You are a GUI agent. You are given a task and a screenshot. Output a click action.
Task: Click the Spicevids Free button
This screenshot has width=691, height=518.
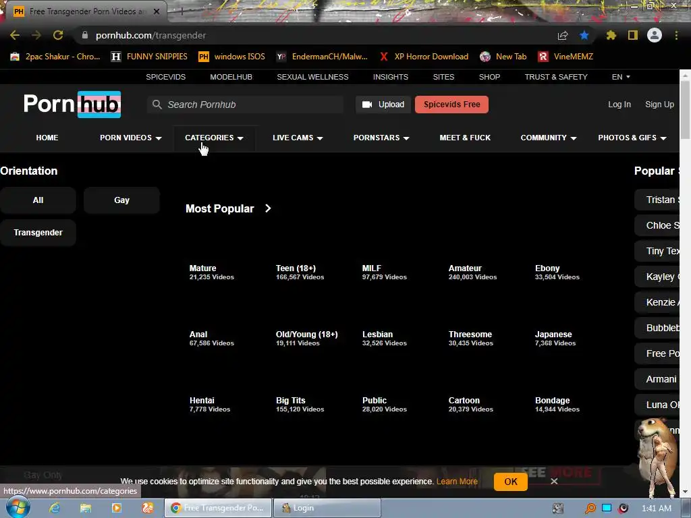coord(451,105)
